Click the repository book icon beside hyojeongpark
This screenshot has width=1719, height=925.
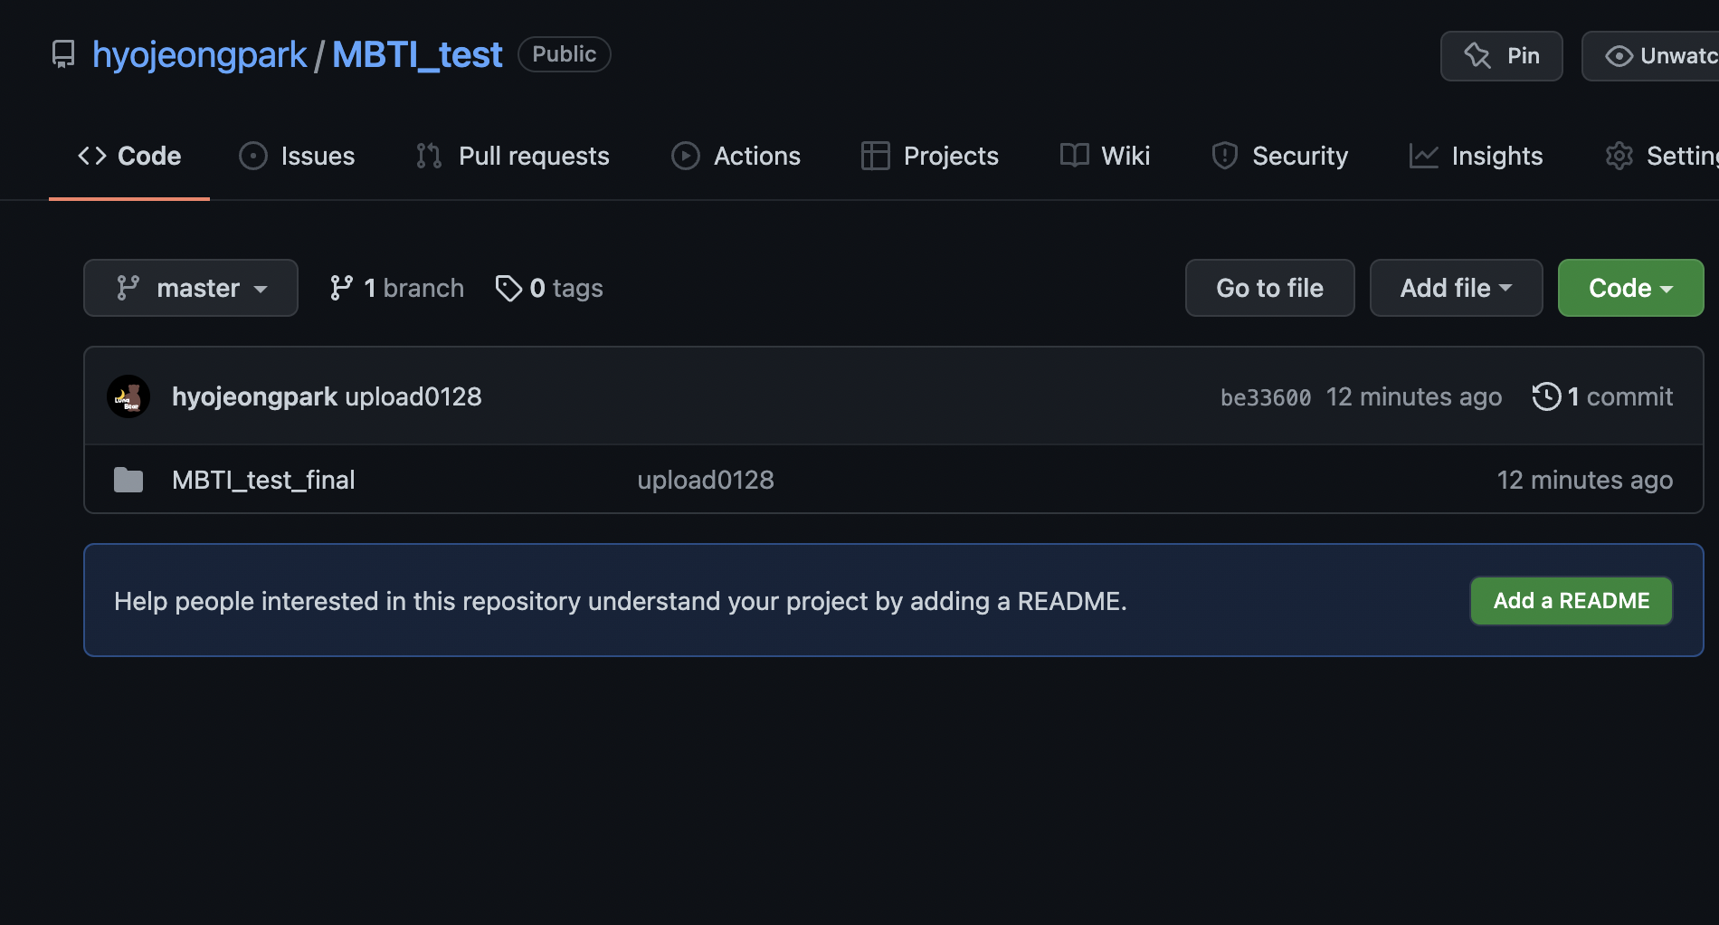pos(63,54)
